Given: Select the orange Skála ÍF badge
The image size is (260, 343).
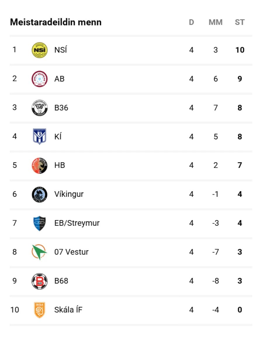Looking at the screenshot, I should 39,310.
